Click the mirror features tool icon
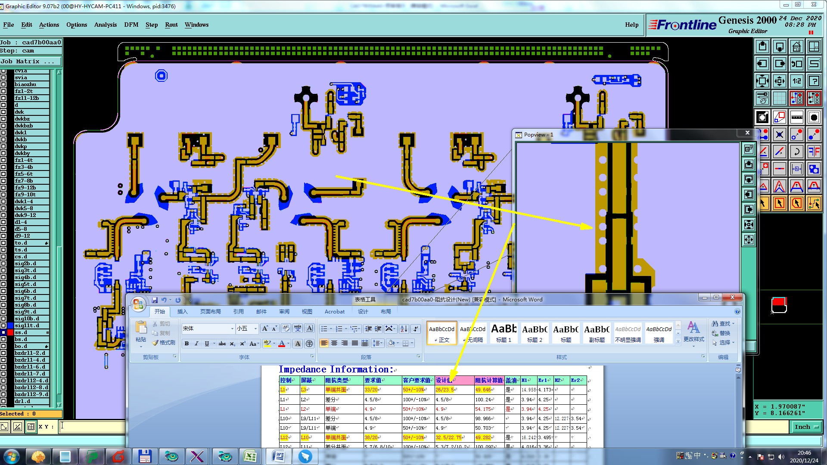This screenshot has width=827, height=465. (814, 152)
